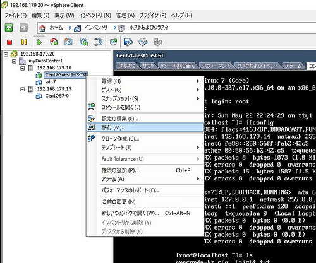Open the 編集 (E) menu
Screen dimensions: 316x263
pyautogui.click(x=40, y=15)
